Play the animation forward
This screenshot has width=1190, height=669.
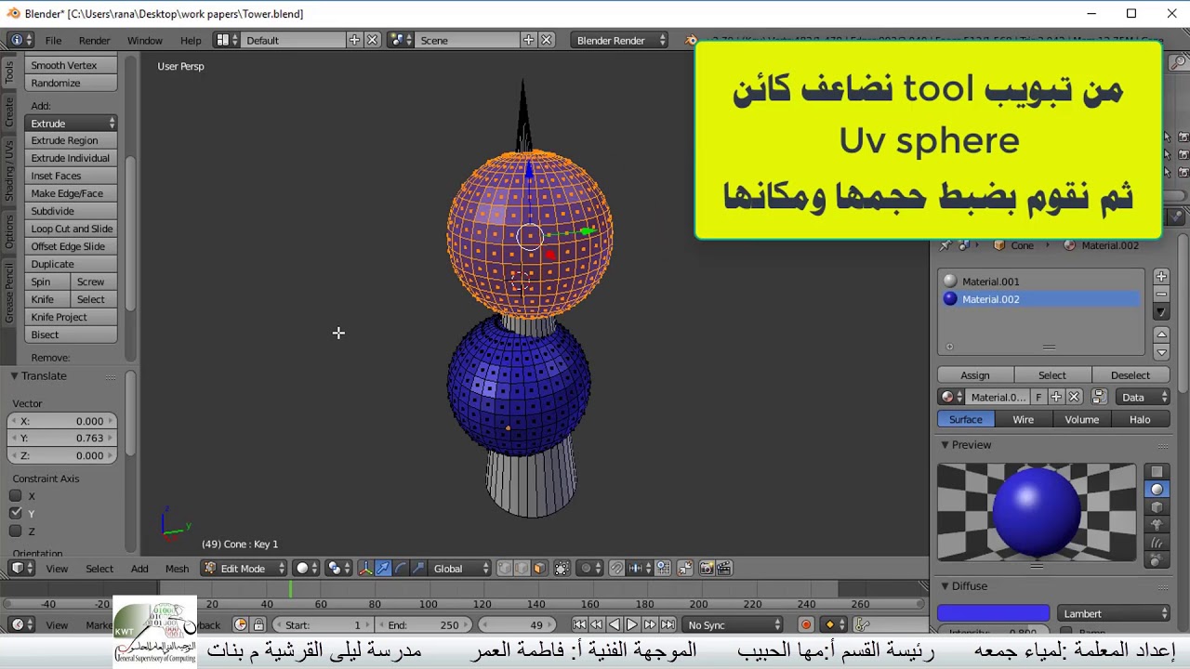point(631,624)
